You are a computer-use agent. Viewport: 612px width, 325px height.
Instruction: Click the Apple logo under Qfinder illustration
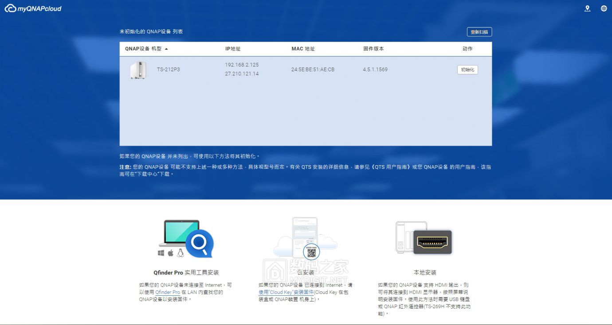click(x=171, y=253)
